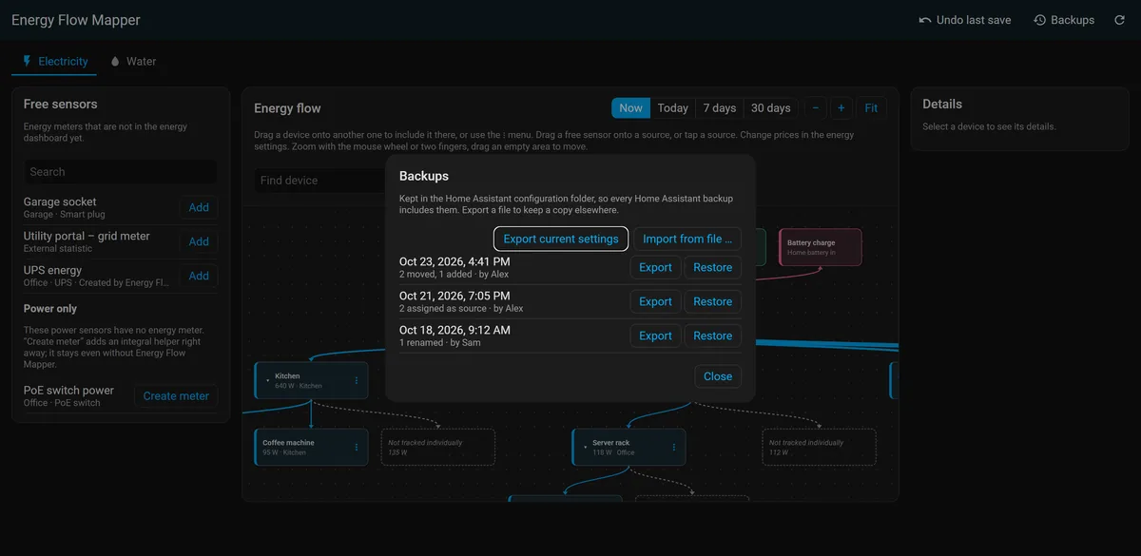The height and width of the screenshot is (556, 1141).
Task: Add the Garage socket sensor
Action: tap(199, 207)
